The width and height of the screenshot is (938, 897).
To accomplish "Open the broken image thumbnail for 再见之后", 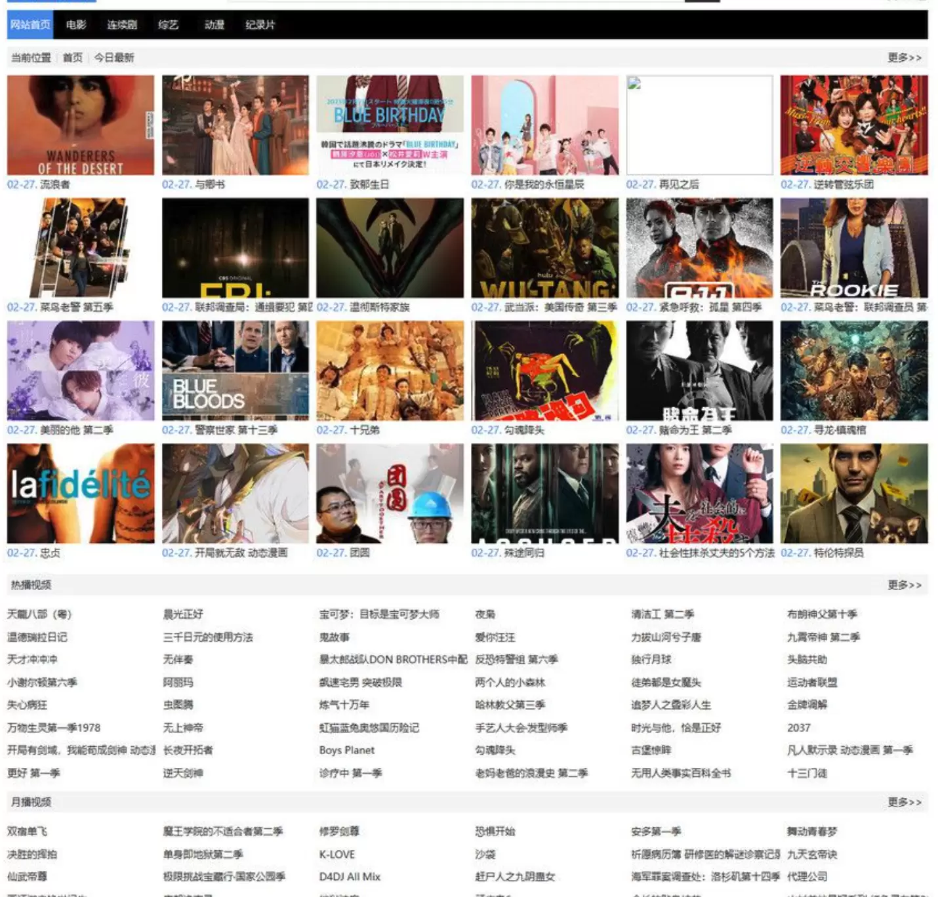I will [x=699, y=125].
